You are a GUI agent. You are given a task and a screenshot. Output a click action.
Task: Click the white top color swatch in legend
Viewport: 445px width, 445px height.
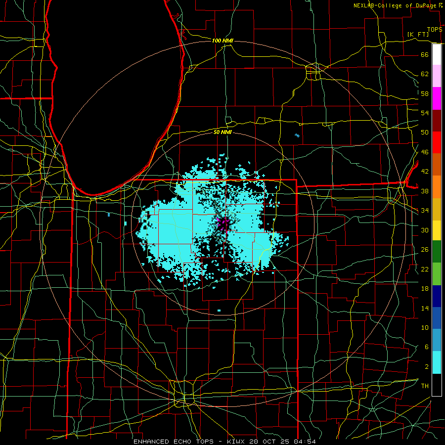[437, 54]
